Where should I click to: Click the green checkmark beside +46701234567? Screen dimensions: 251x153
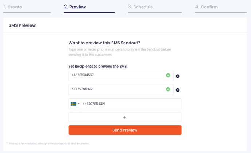click(x=168, y=75)
